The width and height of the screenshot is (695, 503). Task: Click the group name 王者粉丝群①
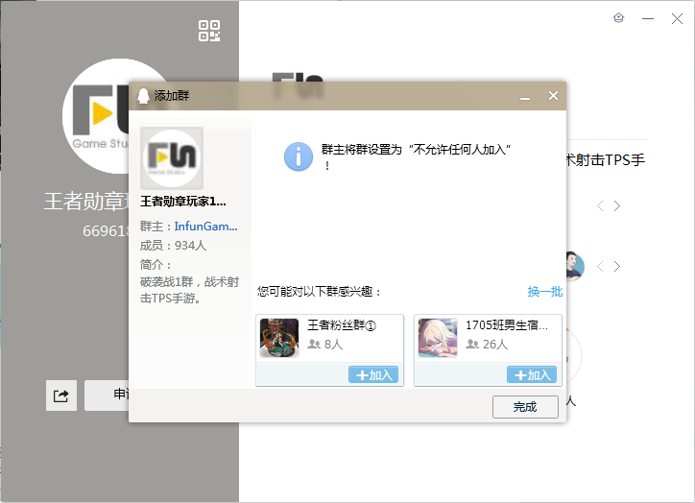[x=342, y=325]
